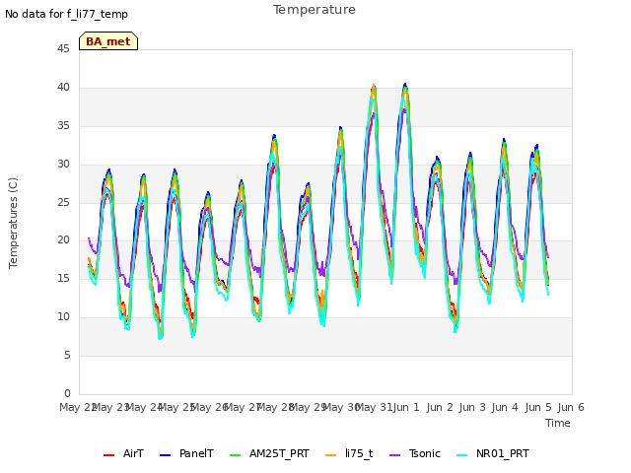Toggle the AirT legend entry
Screen dimensions: 631x473
coord(123,453)
